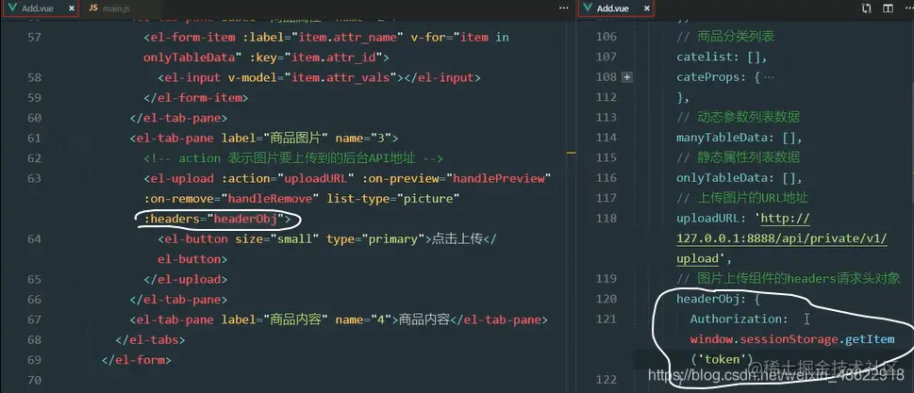Screen dimensions: 914x393
Task: Click the '// 上传图片的URL地址' comment
Action: tap(742, 198)
